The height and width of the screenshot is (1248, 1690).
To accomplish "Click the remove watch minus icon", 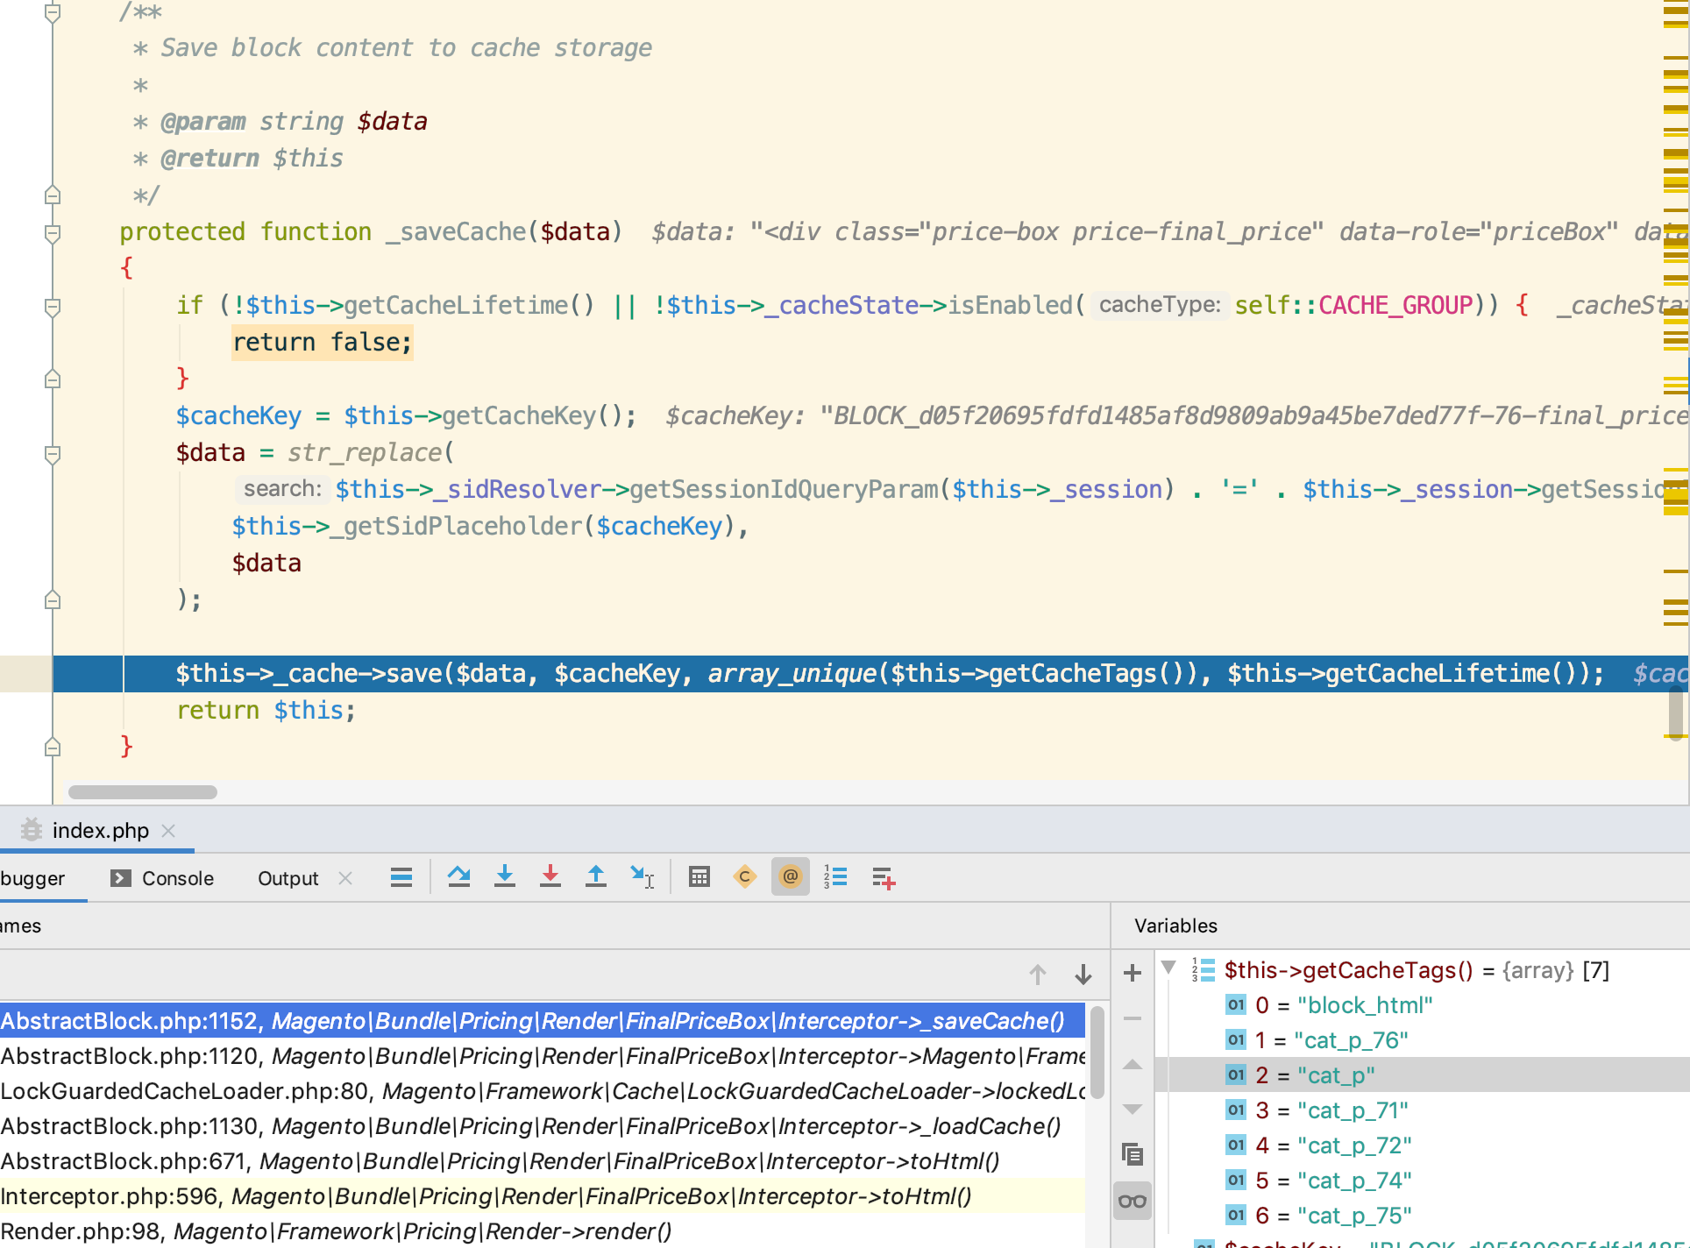I will click(x=1133, y=1018).
